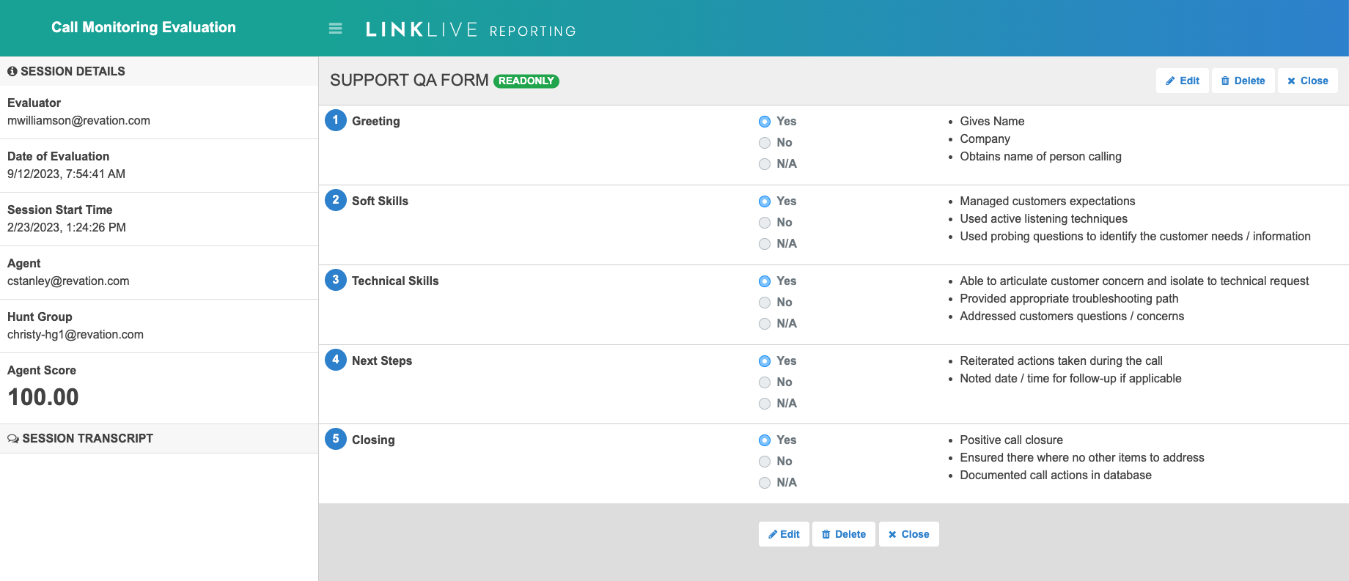
Task: Click the top Edit button
Action: tap(1182, 81)
